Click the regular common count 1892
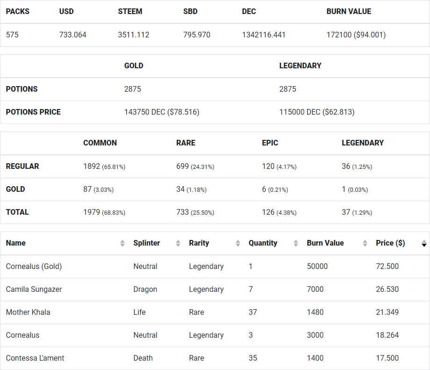The image size is (430, 370). tap(92, 167)
